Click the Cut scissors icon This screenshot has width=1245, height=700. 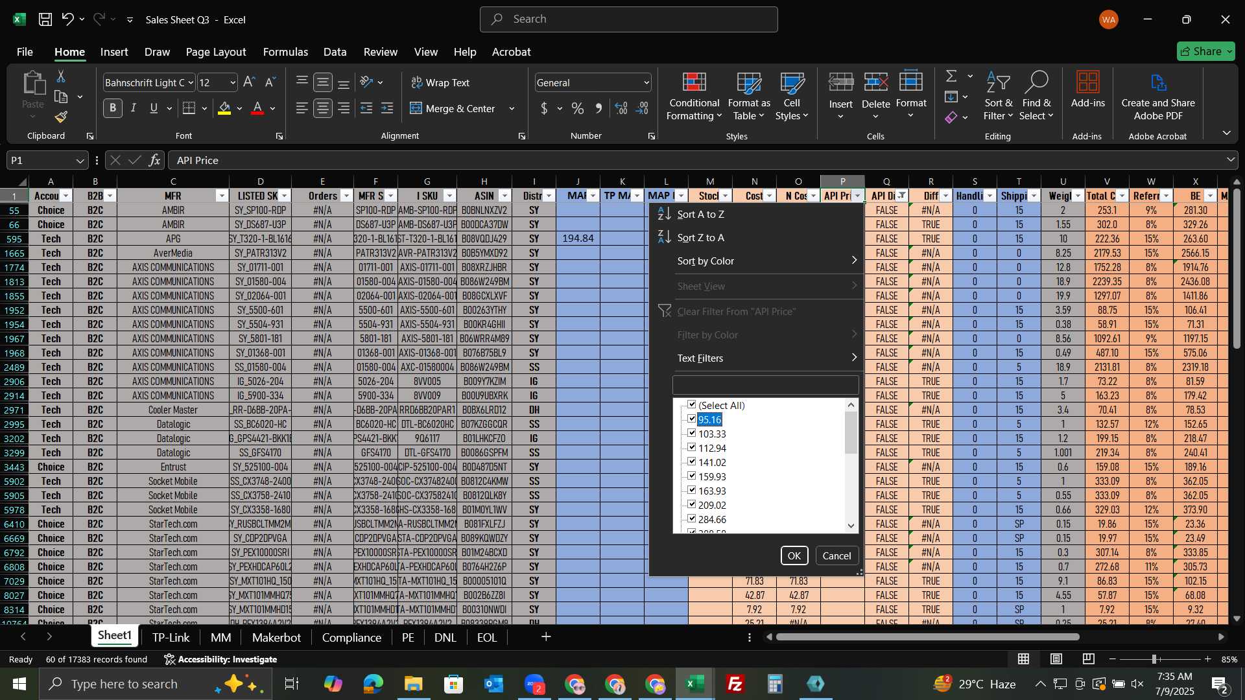pos(61,76)
